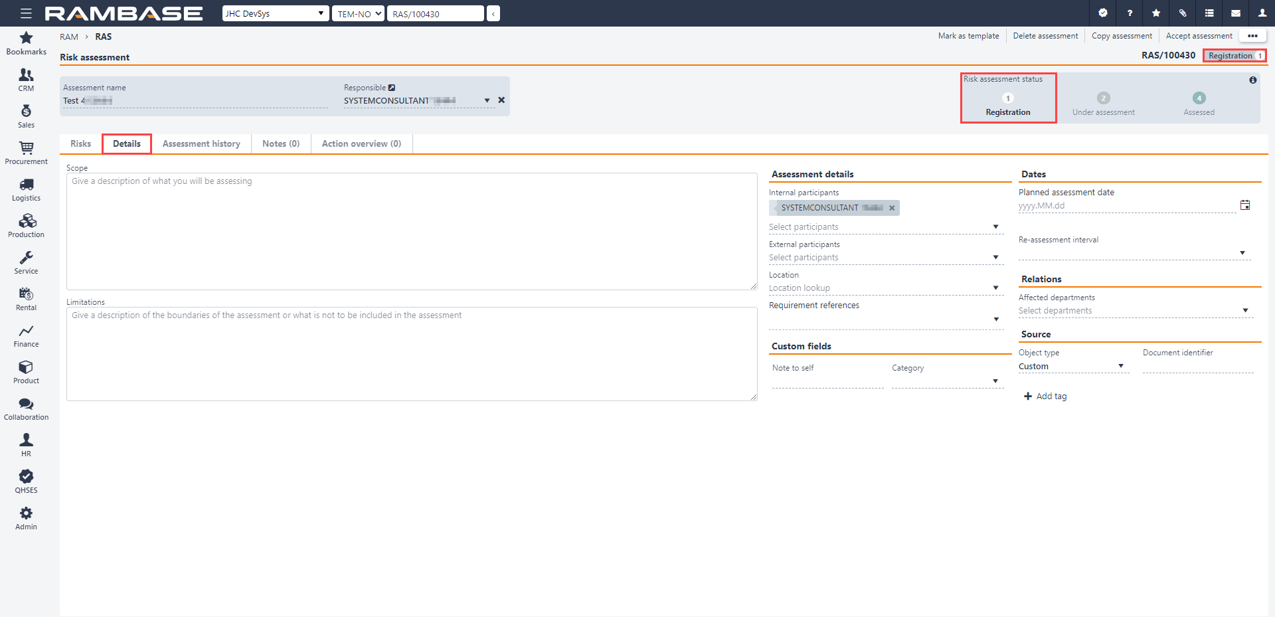Open the Bookmarks panel
The image size is (1275, 617).
pos(26,42)
